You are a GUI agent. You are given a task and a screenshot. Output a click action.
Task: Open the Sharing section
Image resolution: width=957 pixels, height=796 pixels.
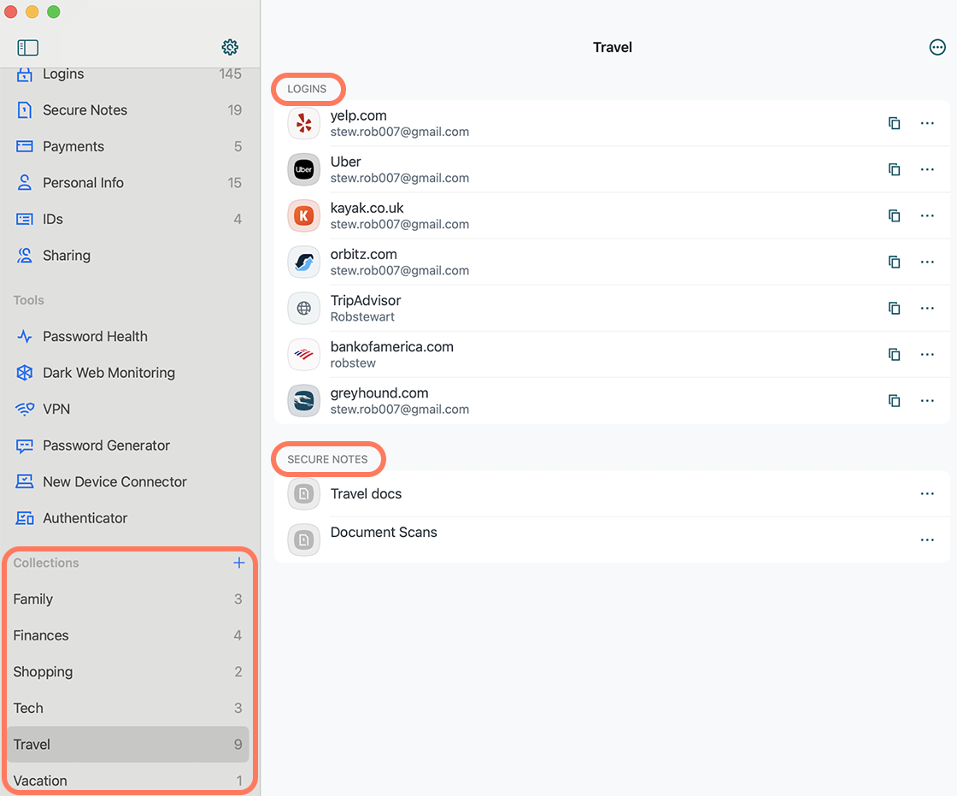pos(129,256)
